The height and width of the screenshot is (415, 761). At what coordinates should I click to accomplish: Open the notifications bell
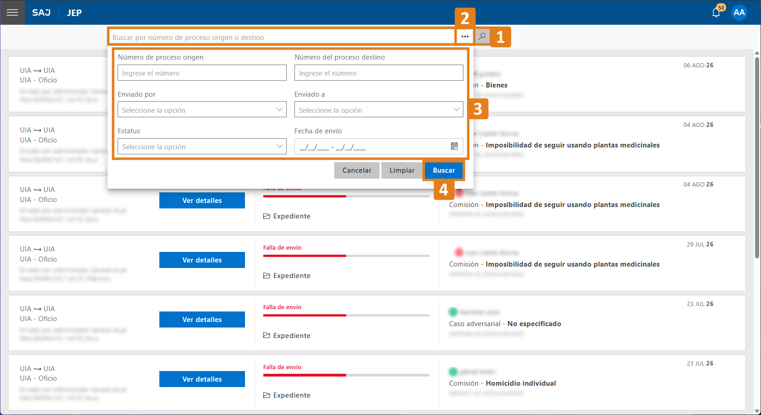(x=716, y=13)
